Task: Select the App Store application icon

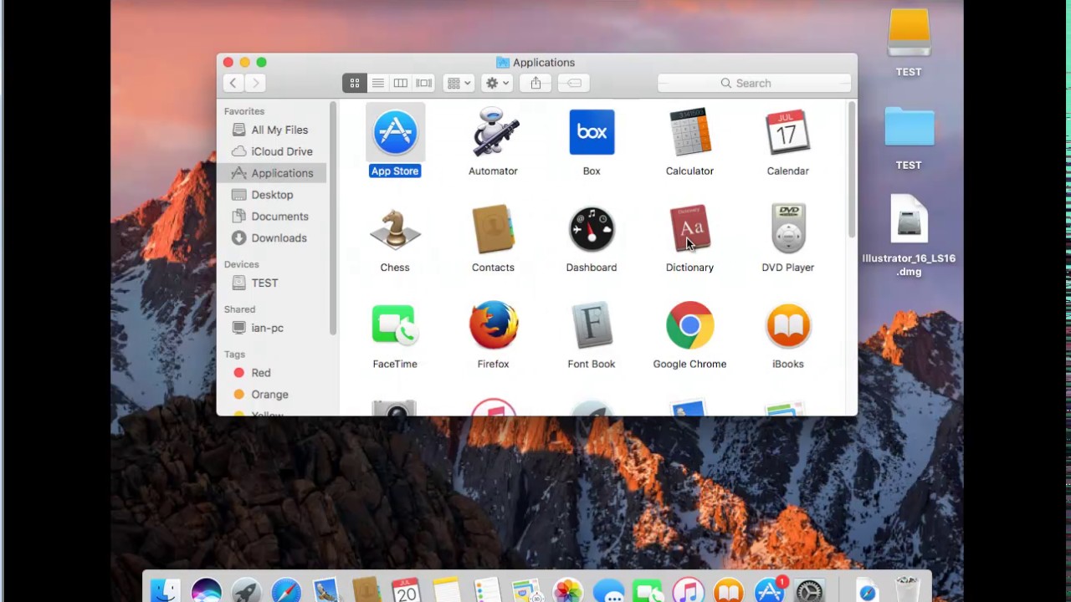Action: pyautogui.click(x=395, y=132)
